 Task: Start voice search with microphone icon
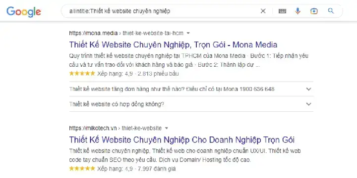coord(297,11)
